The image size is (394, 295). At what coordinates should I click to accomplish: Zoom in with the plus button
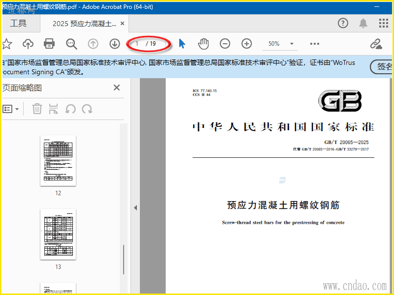247,44
